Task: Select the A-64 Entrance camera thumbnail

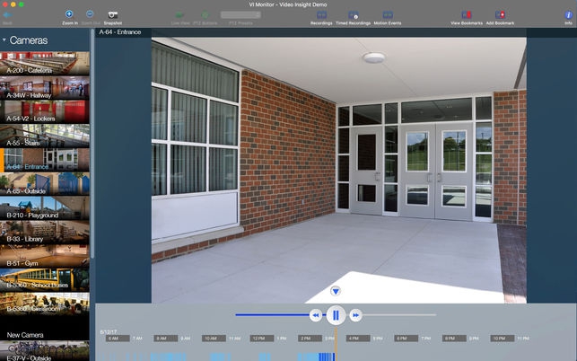Action: (45, 160)
